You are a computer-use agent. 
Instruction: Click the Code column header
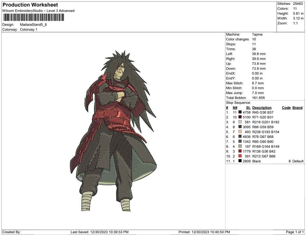[286, 108]
